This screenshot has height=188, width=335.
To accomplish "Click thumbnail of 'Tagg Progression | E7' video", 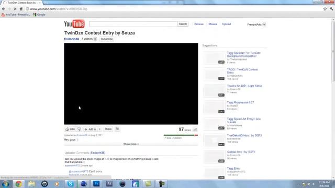I will tap(214, 107).
